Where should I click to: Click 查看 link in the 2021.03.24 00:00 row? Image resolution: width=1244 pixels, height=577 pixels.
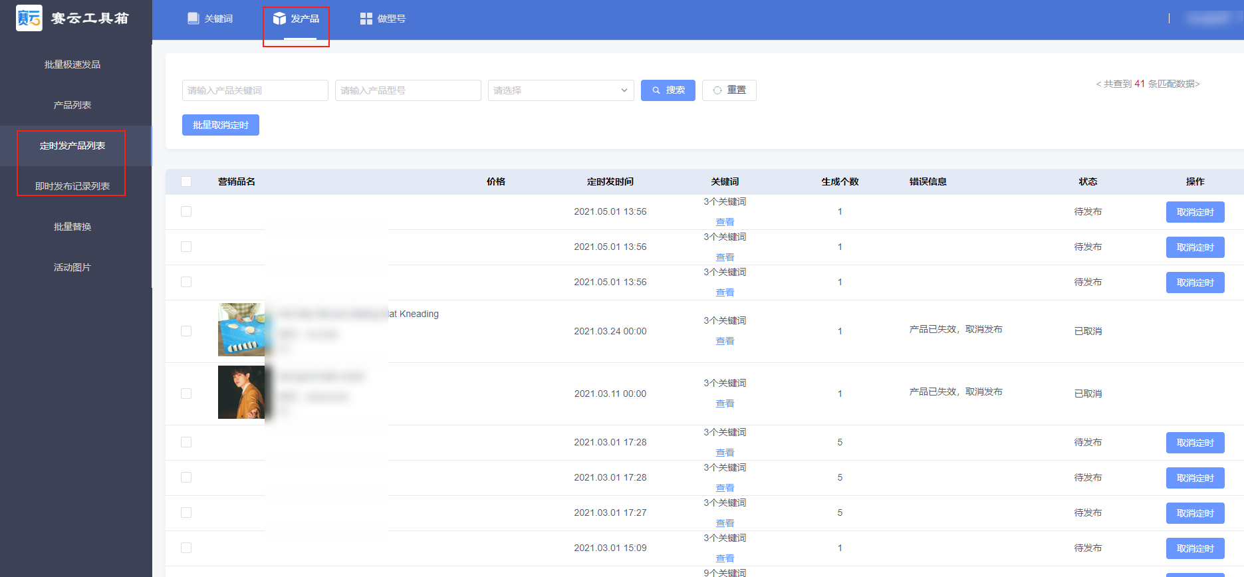[x=725, y=341]
